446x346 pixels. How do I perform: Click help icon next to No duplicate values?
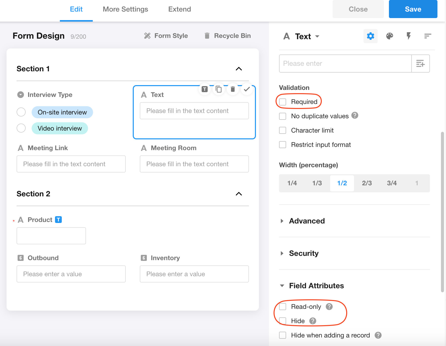pyautogui.click(x=355, y=116)
